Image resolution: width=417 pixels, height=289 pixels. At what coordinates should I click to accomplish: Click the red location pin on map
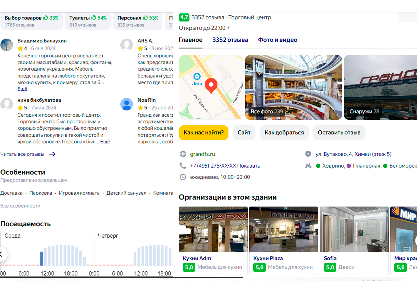(x=211, y=86)
